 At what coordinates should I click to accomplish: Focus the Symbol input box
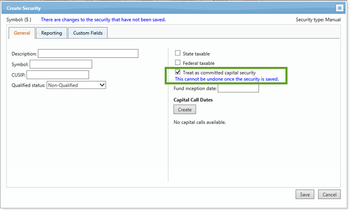[x=60, y=64]
